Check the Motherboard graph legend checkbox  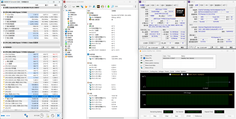[x=170, y=74]
